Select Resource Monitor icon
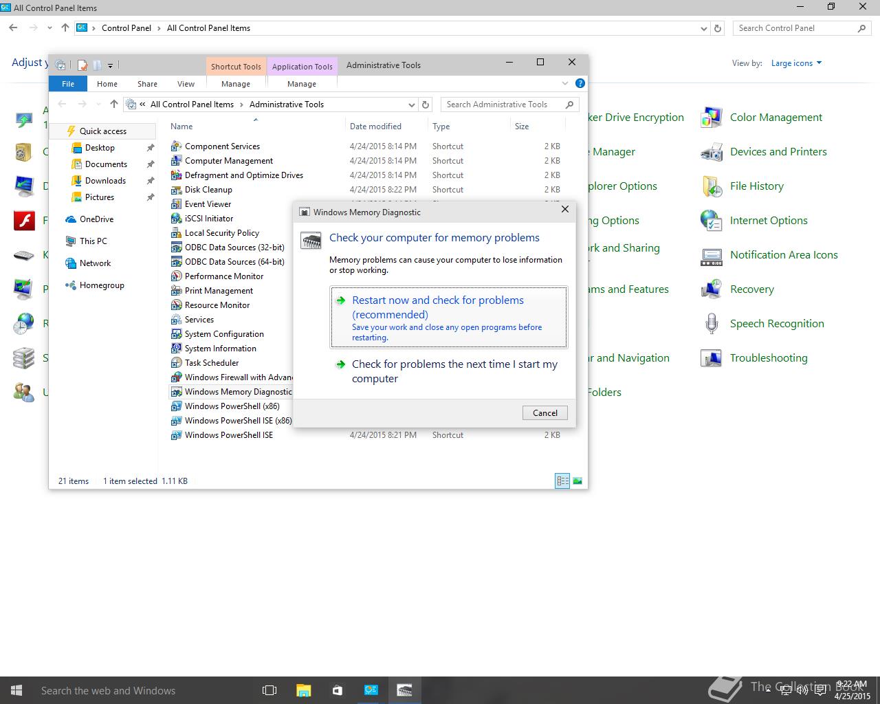The image size is (880, 704). tap(176, 305)
